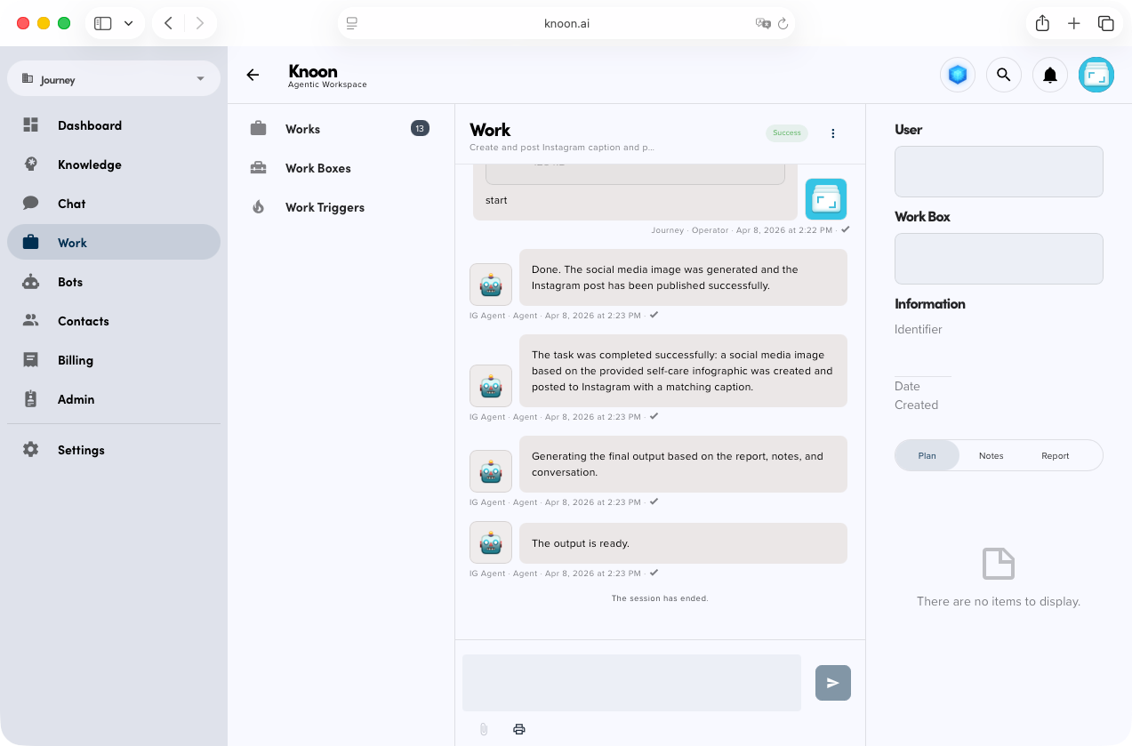Image resolution: width=1132 pixels, height=746 pixels.
Task: Attach a file with the paperclip icon
Action: pos(483,729)
